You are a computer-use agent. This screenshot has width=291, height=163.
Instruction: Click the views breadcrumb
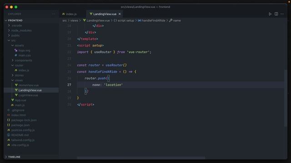tap(74, 20)
